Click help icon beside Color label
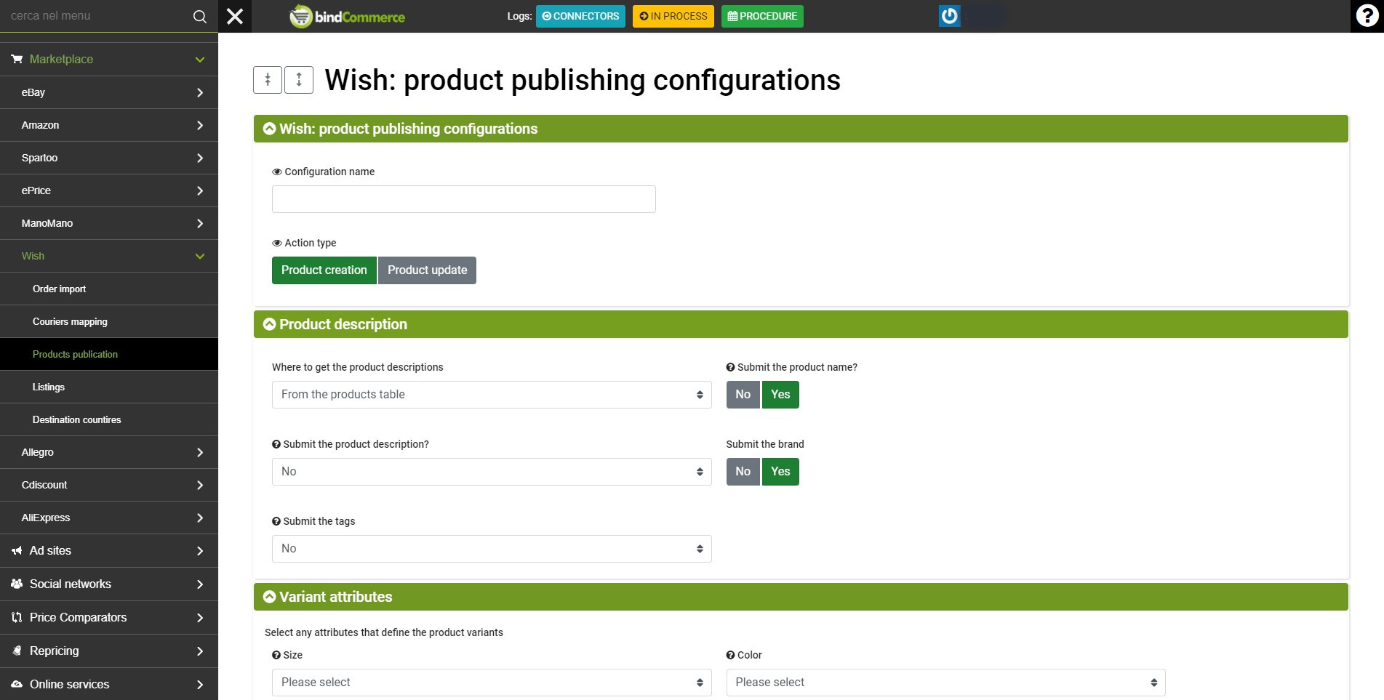Screen dimensions: 1384x700 pyautogui.click(x=730, y=655)
